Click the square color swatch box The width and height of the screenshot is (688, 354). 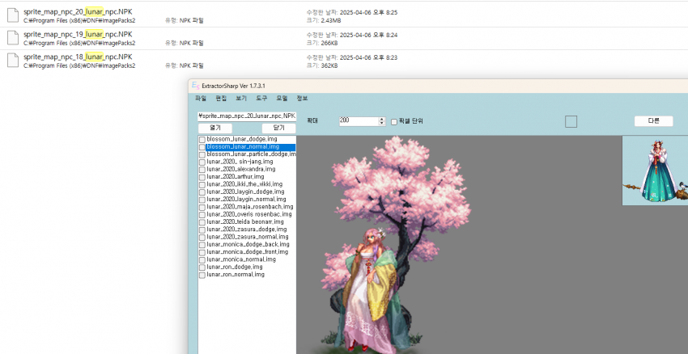(x=571, y=121)
